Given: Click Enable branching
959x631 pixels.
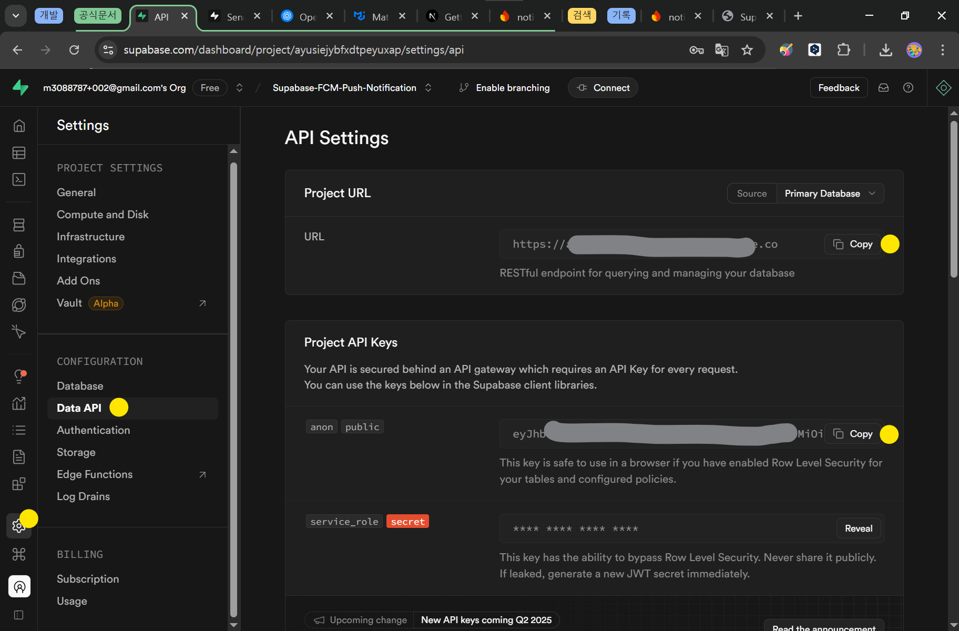Looking at the screenshot, I should pyautogui.click(x=504, y=88).
